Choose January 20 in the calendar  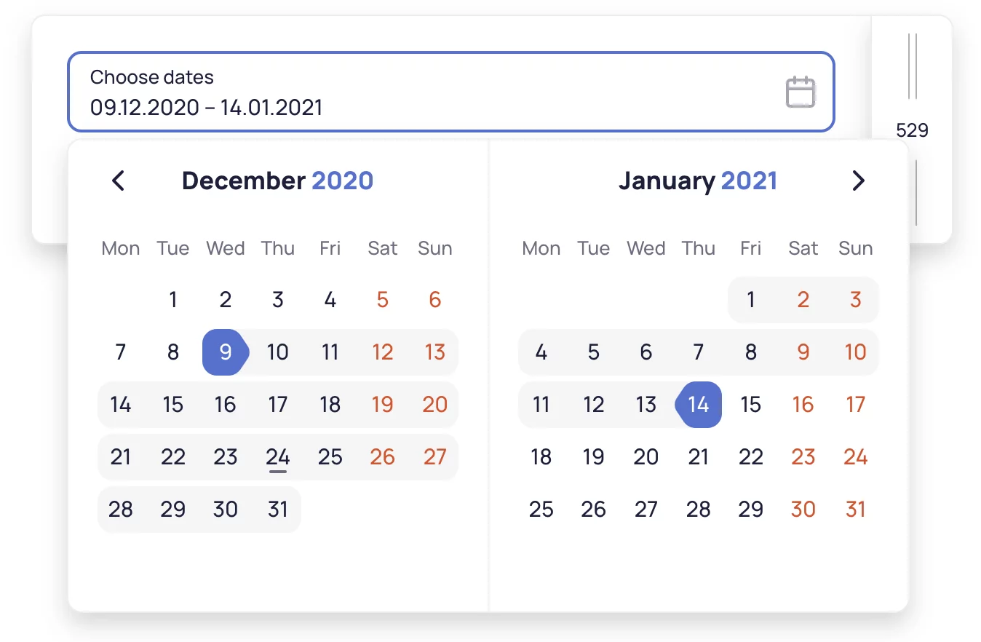[x=646, y=457]
